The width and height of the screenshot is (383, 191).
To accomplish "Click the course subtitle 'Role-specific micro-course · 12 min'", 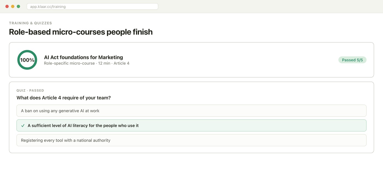I will pyautogui.click(x=77, y=63).
